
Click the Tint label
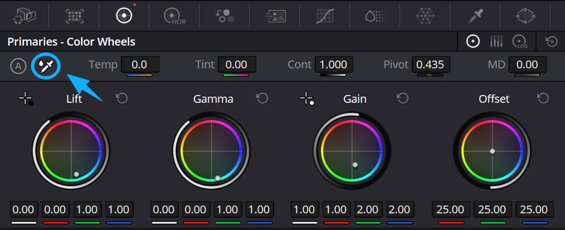[204, 64]
